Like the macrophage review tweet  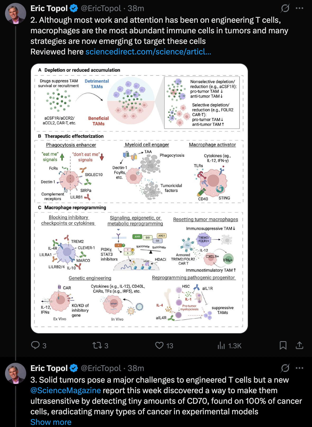159,345
